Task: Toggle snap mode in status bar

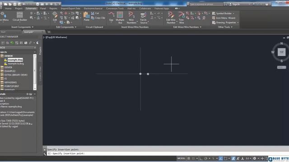Action: click(193, 158)
